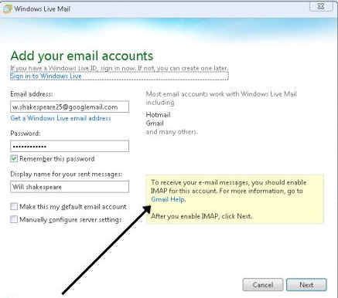The image size is (338, 298).
Task: Click 'Display name for your sent messages' label
Action: tap(67, 174)
